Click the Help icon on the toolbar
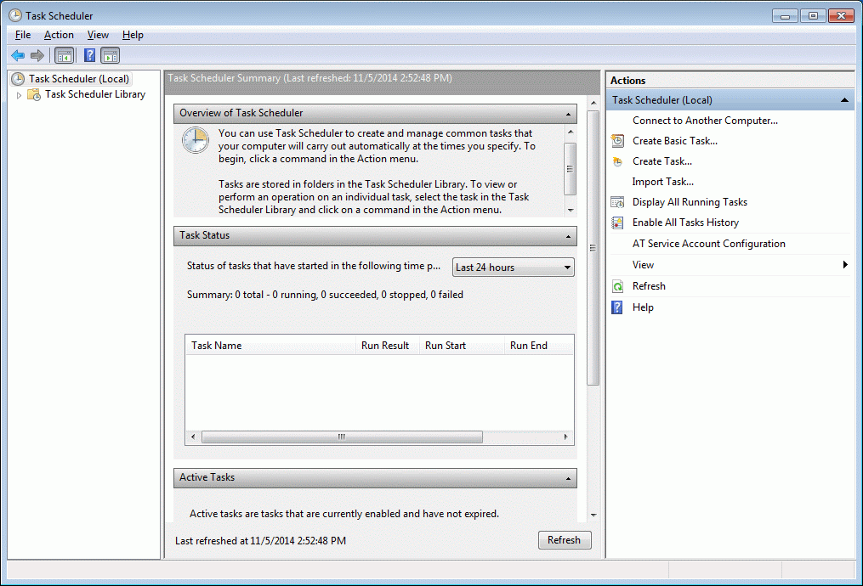The width and height of the screenshot is (863, 586). 89,54
